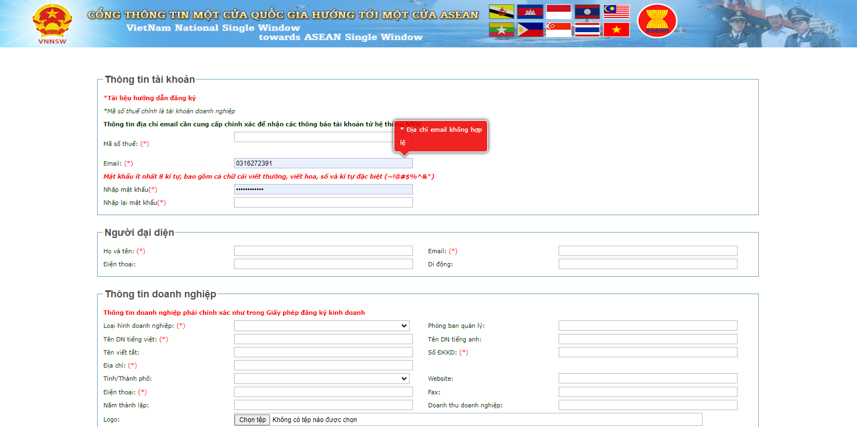Click the account Email field containing 0316272391
Viewport: 857px width, 427px height.
pos(323,163)
